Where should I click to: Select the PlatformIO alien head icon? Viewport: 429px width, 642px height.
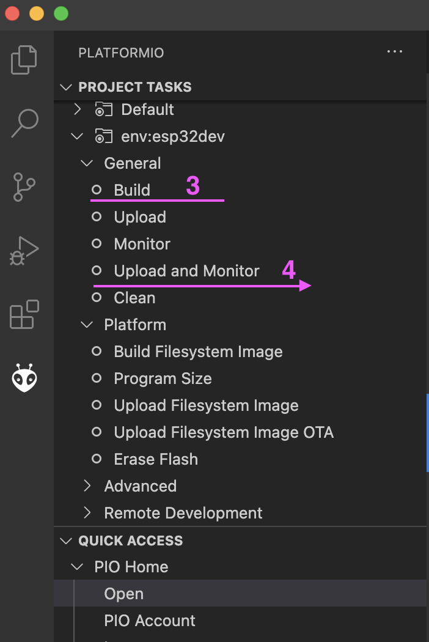[24, 377]
